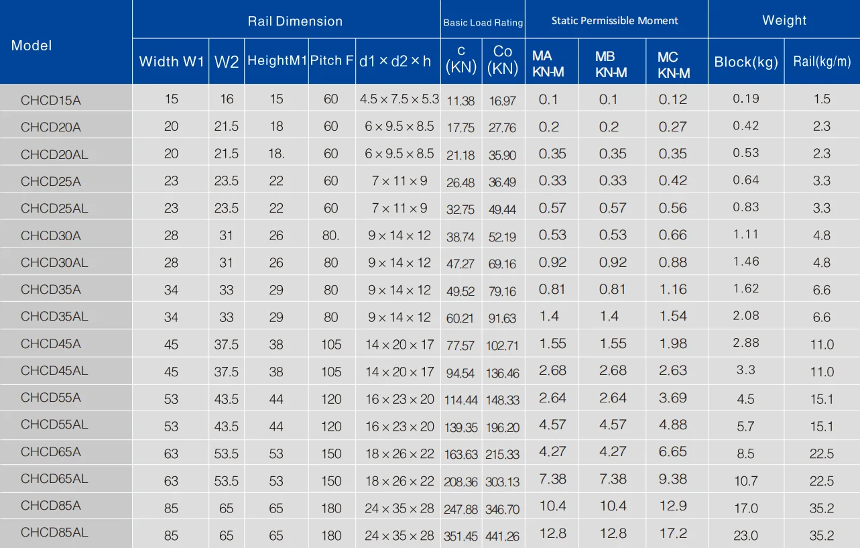This screenshot has width=860, height=548.
Task: Click the CHCD55A model name
Action: 50,398
